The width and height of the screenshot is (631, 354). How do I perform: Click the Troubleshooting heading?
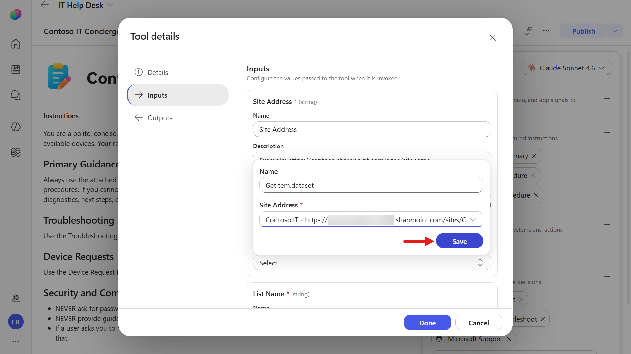(x=79, y=220)
